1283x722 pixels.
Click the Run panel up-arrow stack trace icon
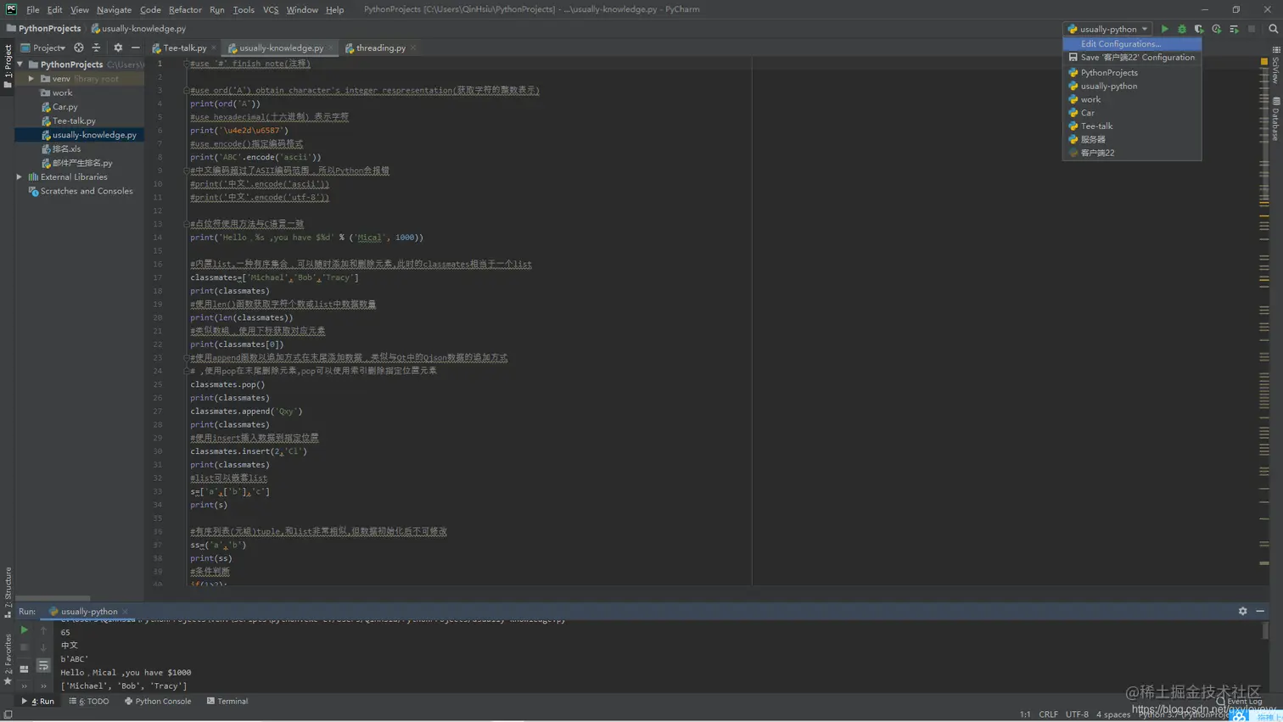(43, 630)
